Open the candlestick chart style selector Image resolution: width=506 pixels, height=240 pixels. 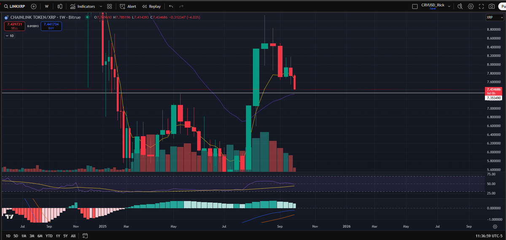coord(60,6)
